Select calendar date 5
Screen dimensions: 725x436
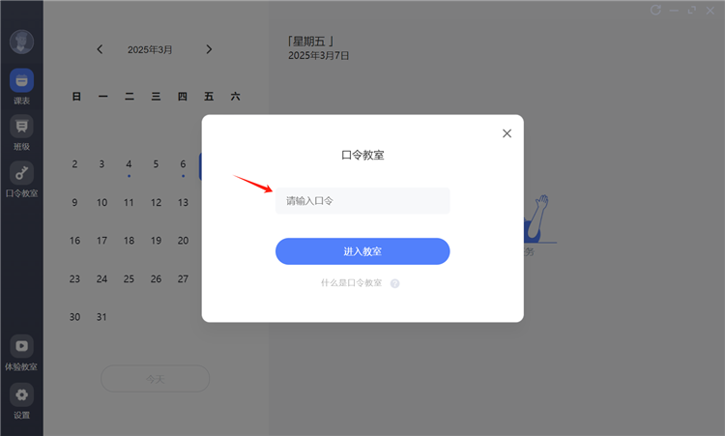coord(156,164)
